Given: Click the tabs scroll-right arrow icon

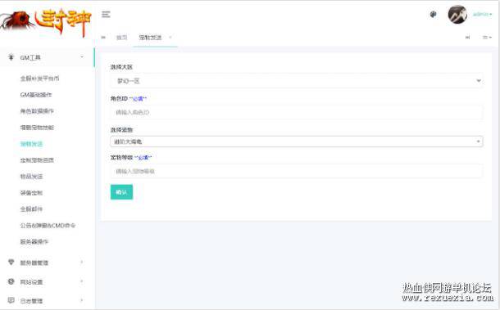Looking at the screenshot, I should click(x=467, y=38).
